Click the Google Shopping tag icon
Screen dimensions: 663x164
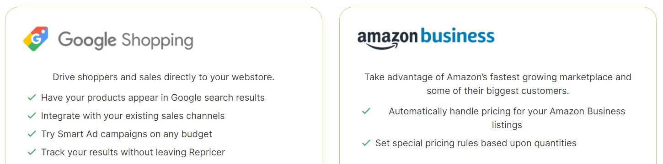pyautogui.click(x=36, y=39)
